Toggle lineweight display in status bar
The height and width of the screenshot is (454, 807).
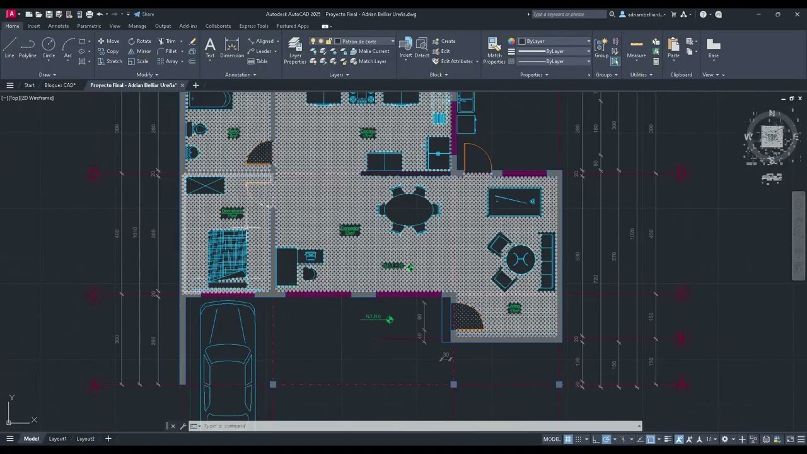tap(668, 439)
